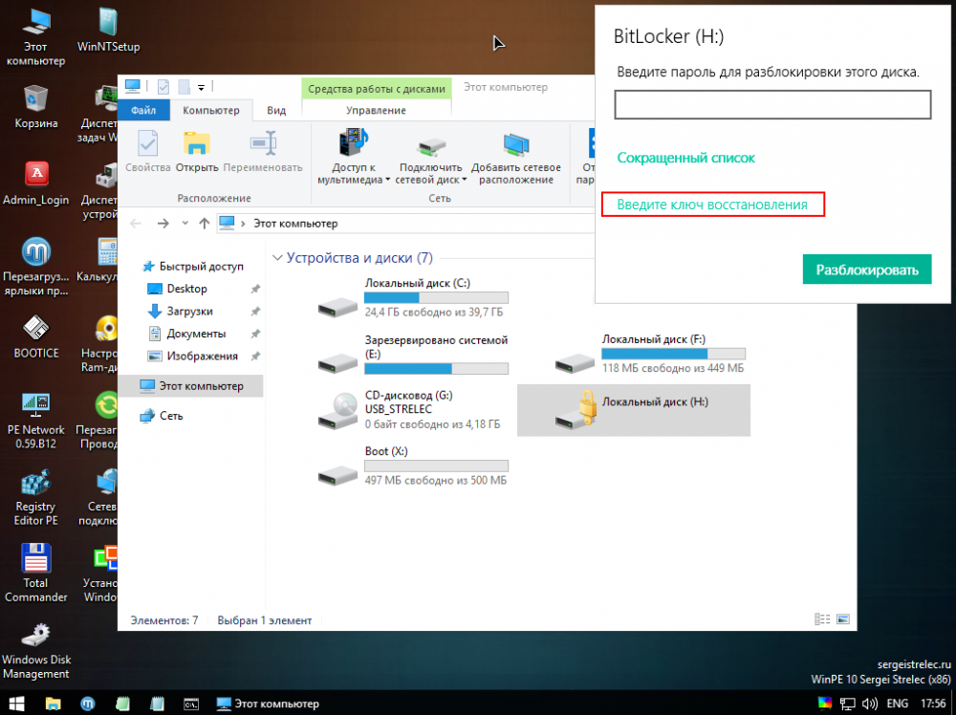Open the Файл (File) menu
Viewport: 956px width, 715px height.
tap(143, 111)
